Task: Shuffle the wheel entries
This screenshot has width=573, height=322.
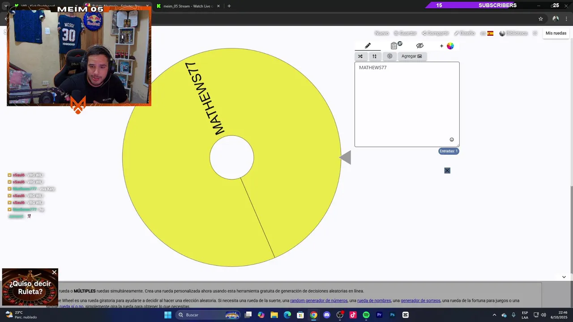Action: point(360,56)
